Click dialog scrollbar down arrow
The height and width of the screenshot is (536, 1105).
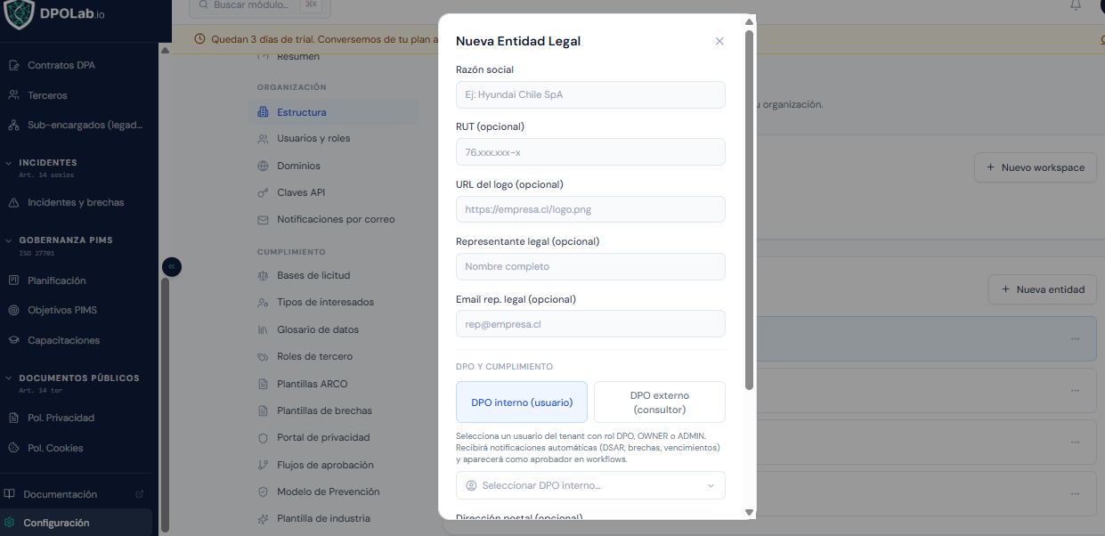[749, 512]
